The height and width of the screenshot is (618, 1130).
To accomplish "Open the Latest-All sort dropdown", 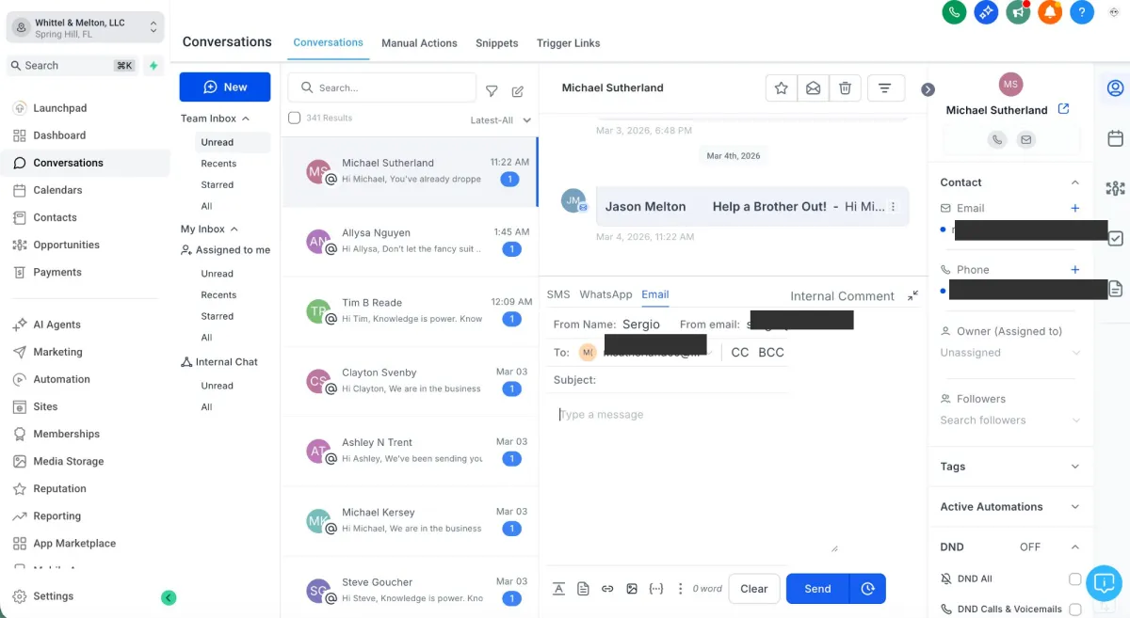I will pos(501,120).
